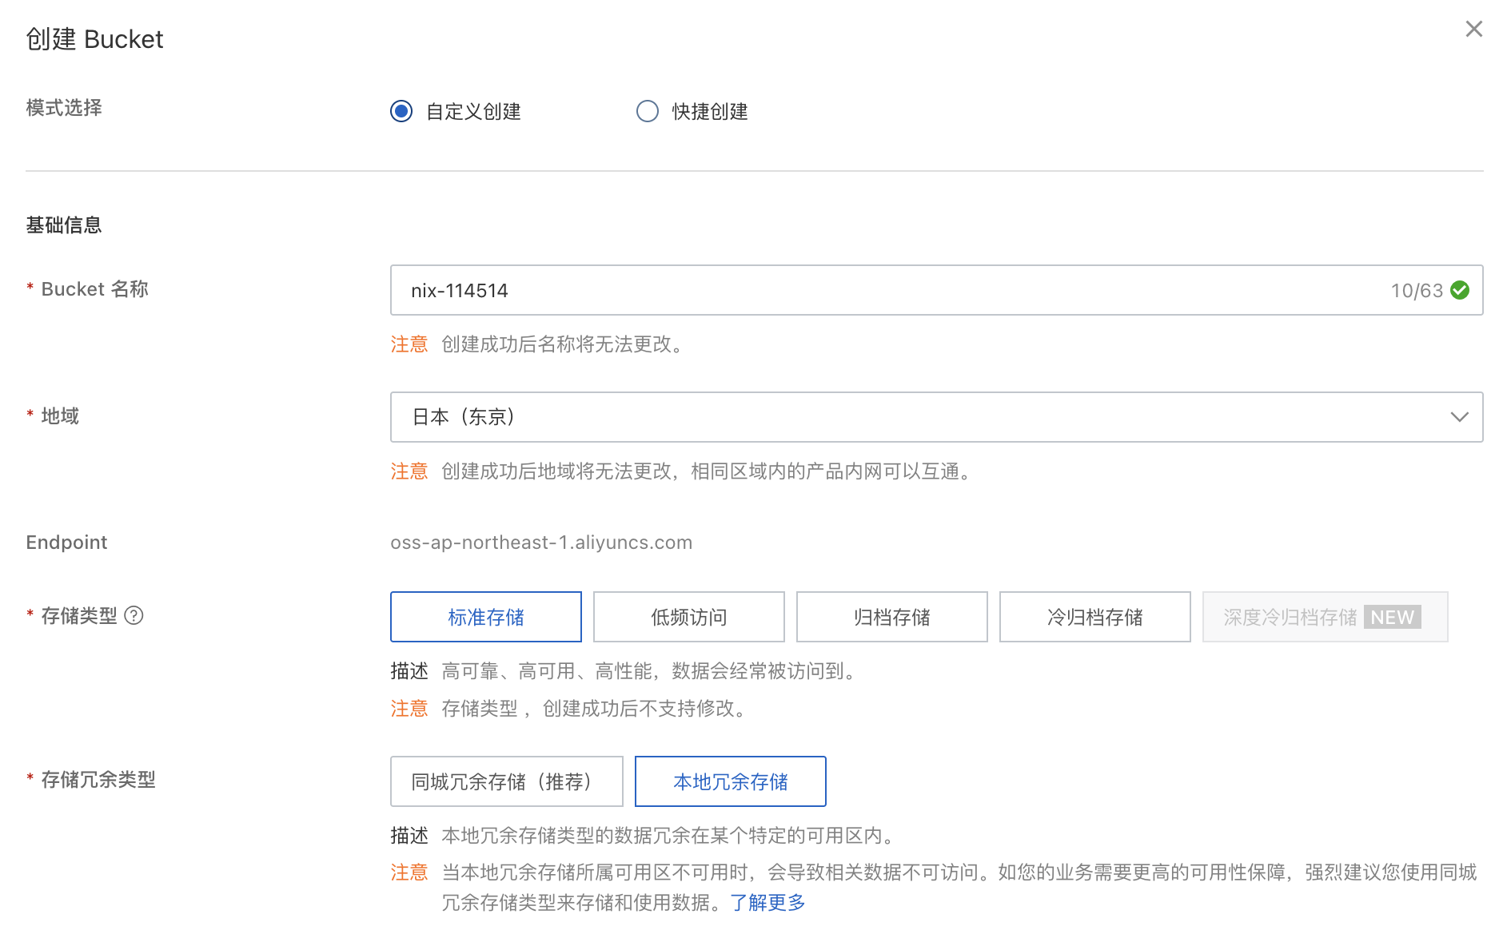The image size is (1503, 930).
Task: Select the 自定义创建 radio button
Action: (401, 111)
